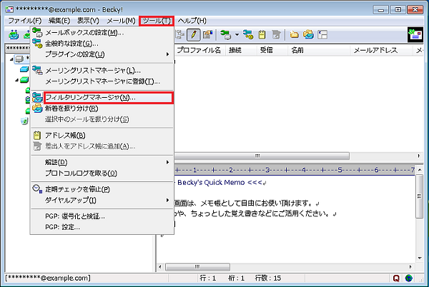429x287 pixels.
Task: Click the red Q status bar icon
Action: pos(396,278)
